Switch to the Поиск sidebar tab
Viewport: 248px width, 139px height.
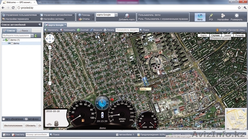coord(23,31)
